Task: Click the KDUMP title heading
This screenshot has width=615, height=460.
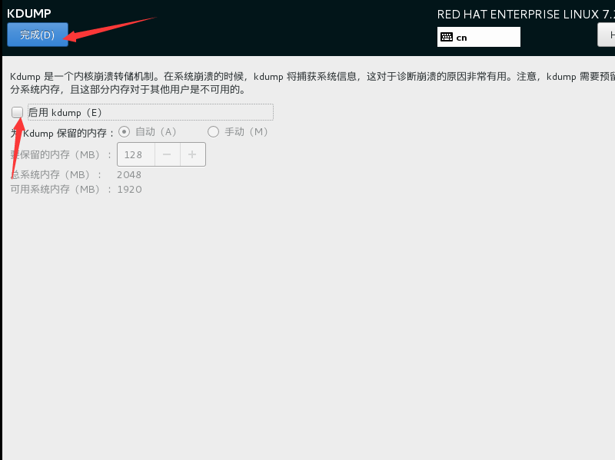Action: (x=29, y=13)
